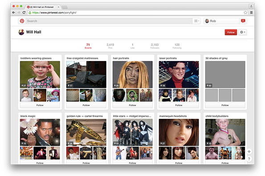Image resolution: width=265 pixels, height=176 pixels.
Task: Click the 'free craigslist mattresses' board title
Action: (82, 58)
